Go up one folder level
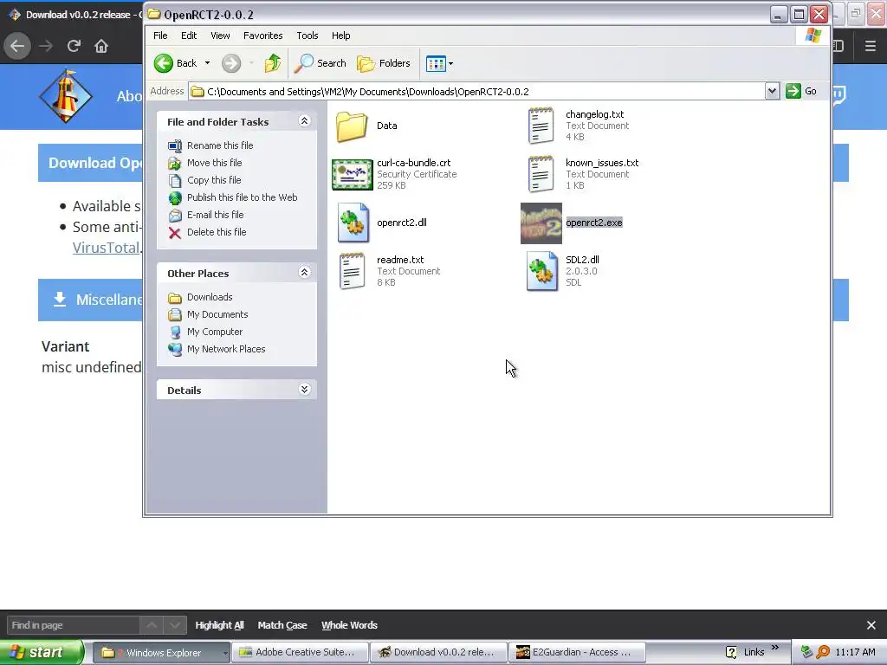 coord(273,63)
